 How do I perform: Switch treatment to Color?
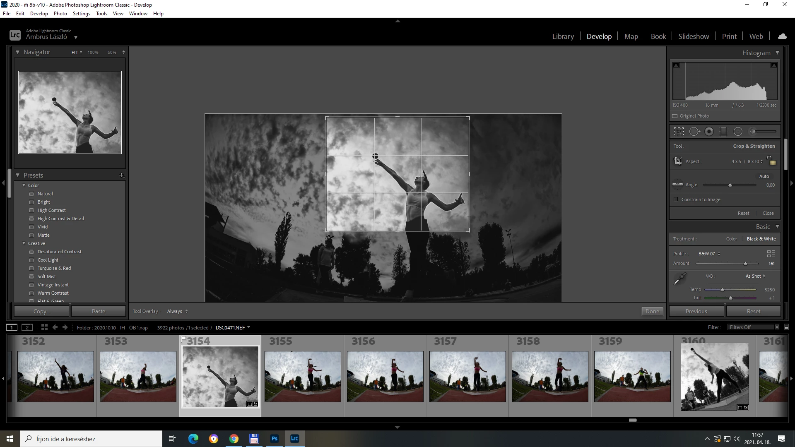pos(731,239)
